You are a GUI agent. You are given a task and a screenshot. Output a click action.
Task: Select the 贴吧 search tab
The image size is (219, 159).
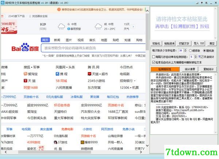tap(116, 40)
